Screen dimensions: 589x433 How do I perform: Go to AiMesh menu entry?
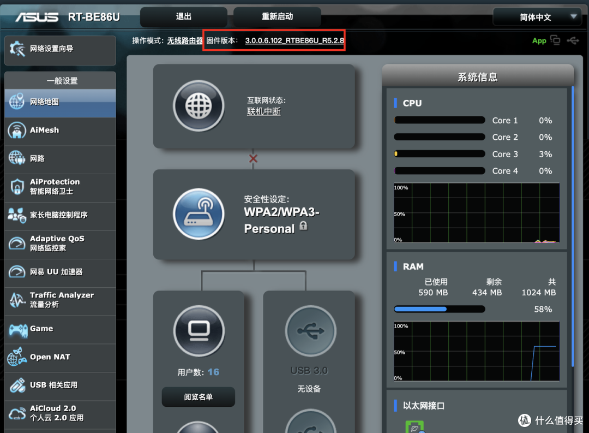(x=60, y=131)
